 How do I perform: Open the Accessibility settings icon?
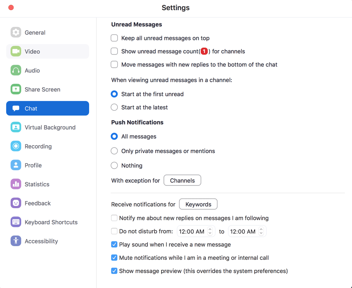click(16, 241)
